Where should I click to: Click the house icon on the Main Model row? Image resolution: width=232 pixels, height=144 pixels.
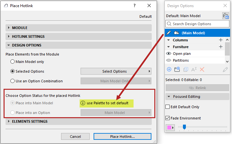coord(176,33)
